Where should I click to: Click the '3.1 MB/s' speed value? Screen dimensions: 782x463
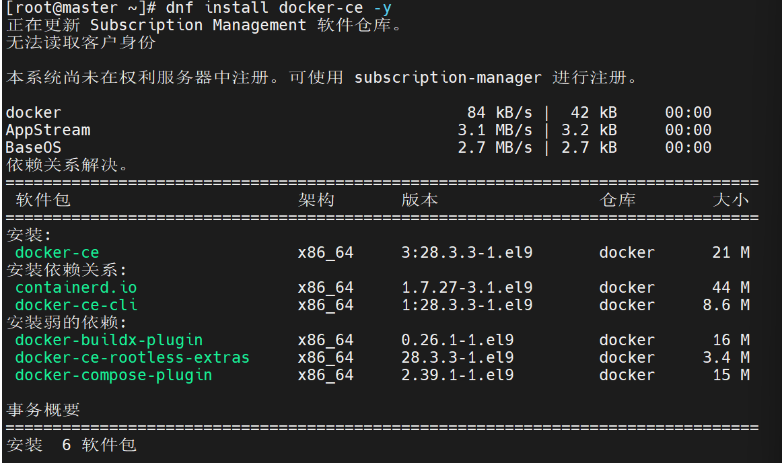tap(495, 131)
